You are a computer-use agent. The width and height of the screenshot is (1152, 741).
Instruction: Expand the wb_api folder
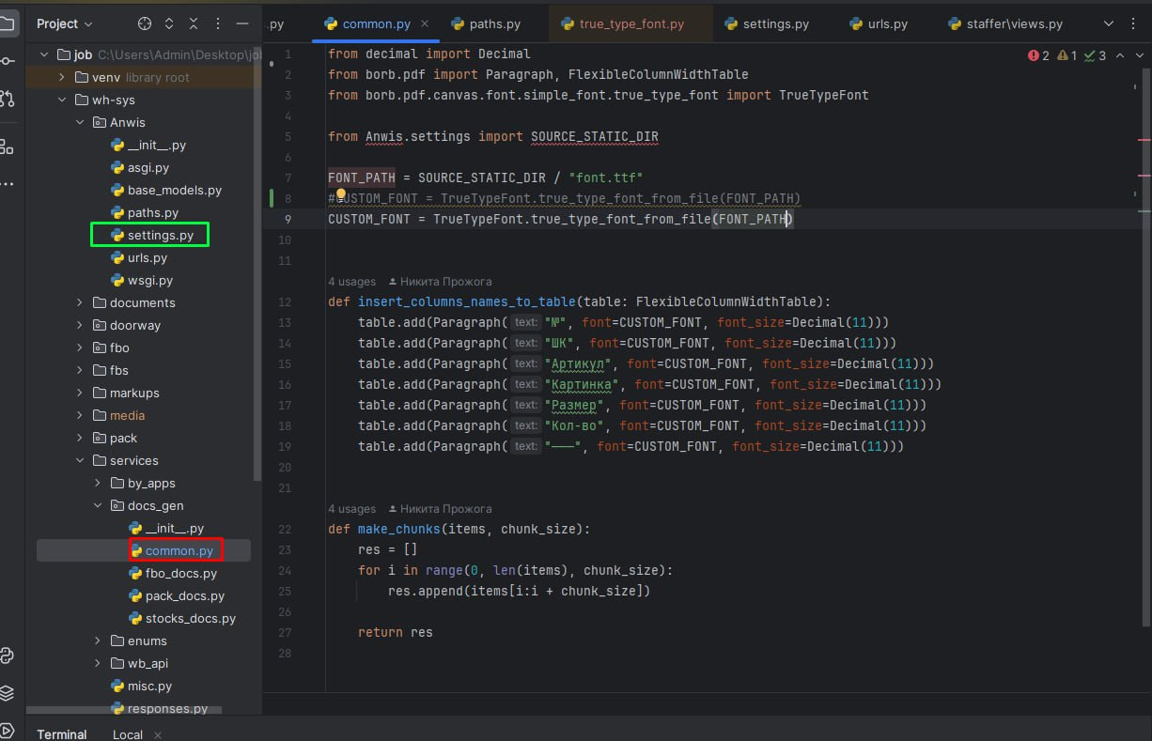[x=98, y=663]
